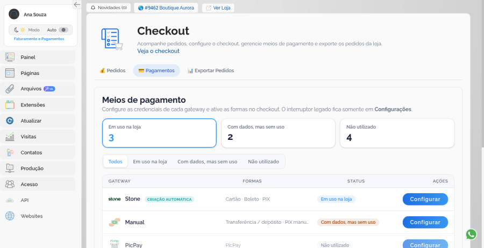Click Manual's Com dados, mas sem uso status
The width and height of the screenshot is (484, 248).
coord(348,222)
